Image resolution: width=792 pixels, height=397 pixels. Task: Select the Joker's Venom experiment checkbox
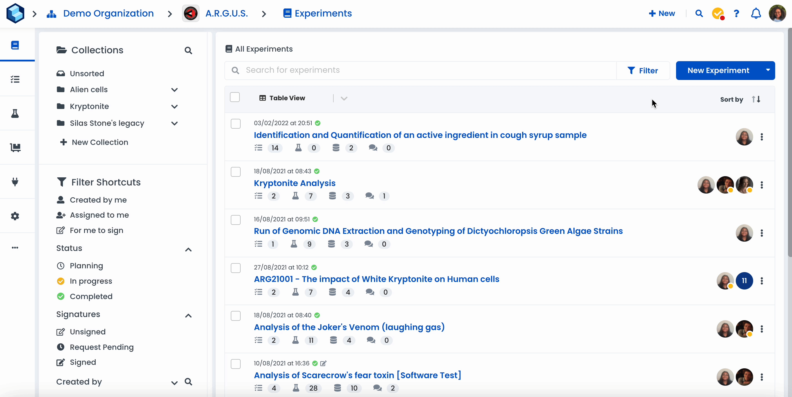click(235, 316)
